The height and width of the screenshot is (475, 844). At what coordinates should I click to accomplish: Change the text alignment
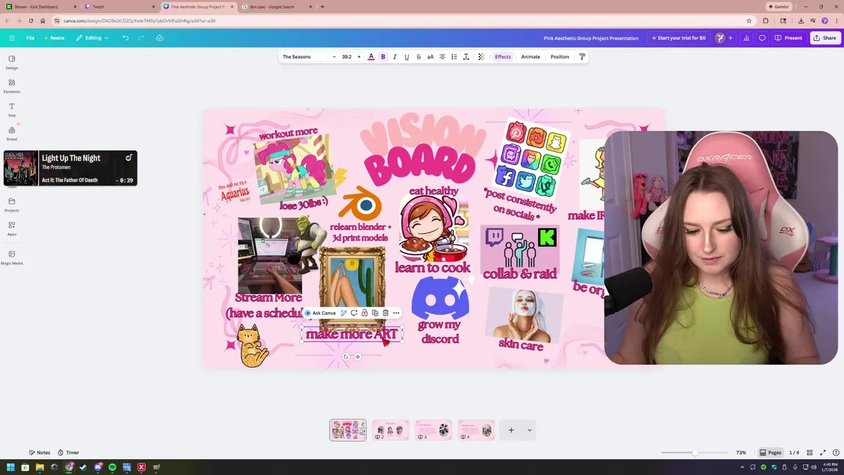point(442,57)
